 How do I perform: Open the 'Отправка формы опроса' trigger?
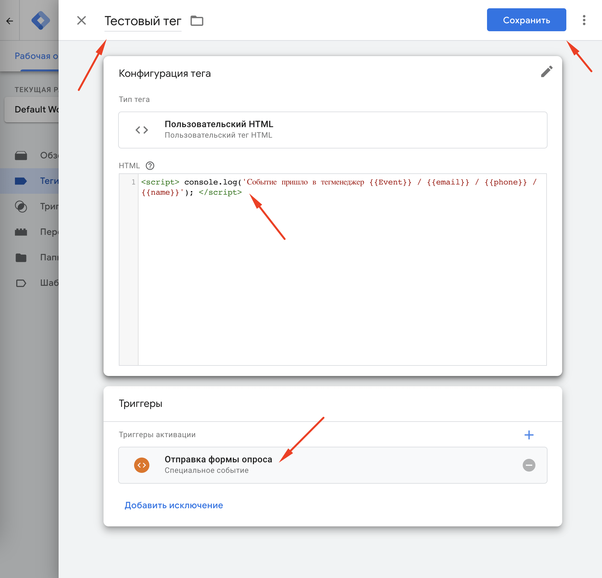pyautogui.click(x=333, y=465)
